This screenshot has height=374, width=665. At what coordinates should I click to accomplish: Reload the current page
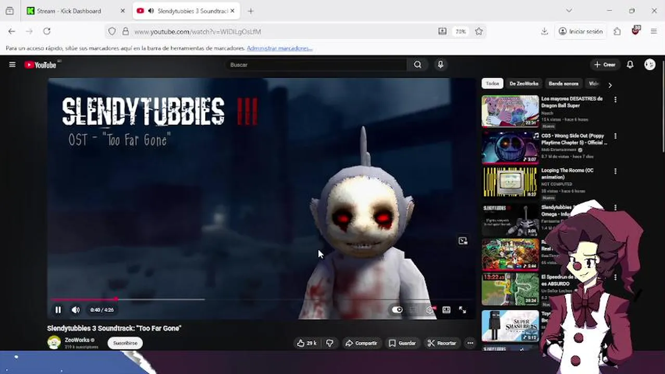(x=47, y=32)
